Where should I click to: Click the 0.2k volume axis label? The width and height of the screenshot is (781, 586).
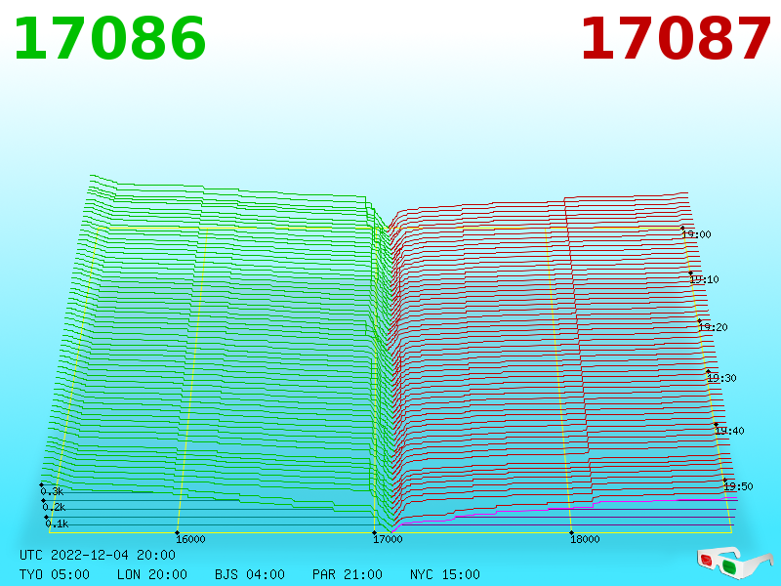(54, 507)
